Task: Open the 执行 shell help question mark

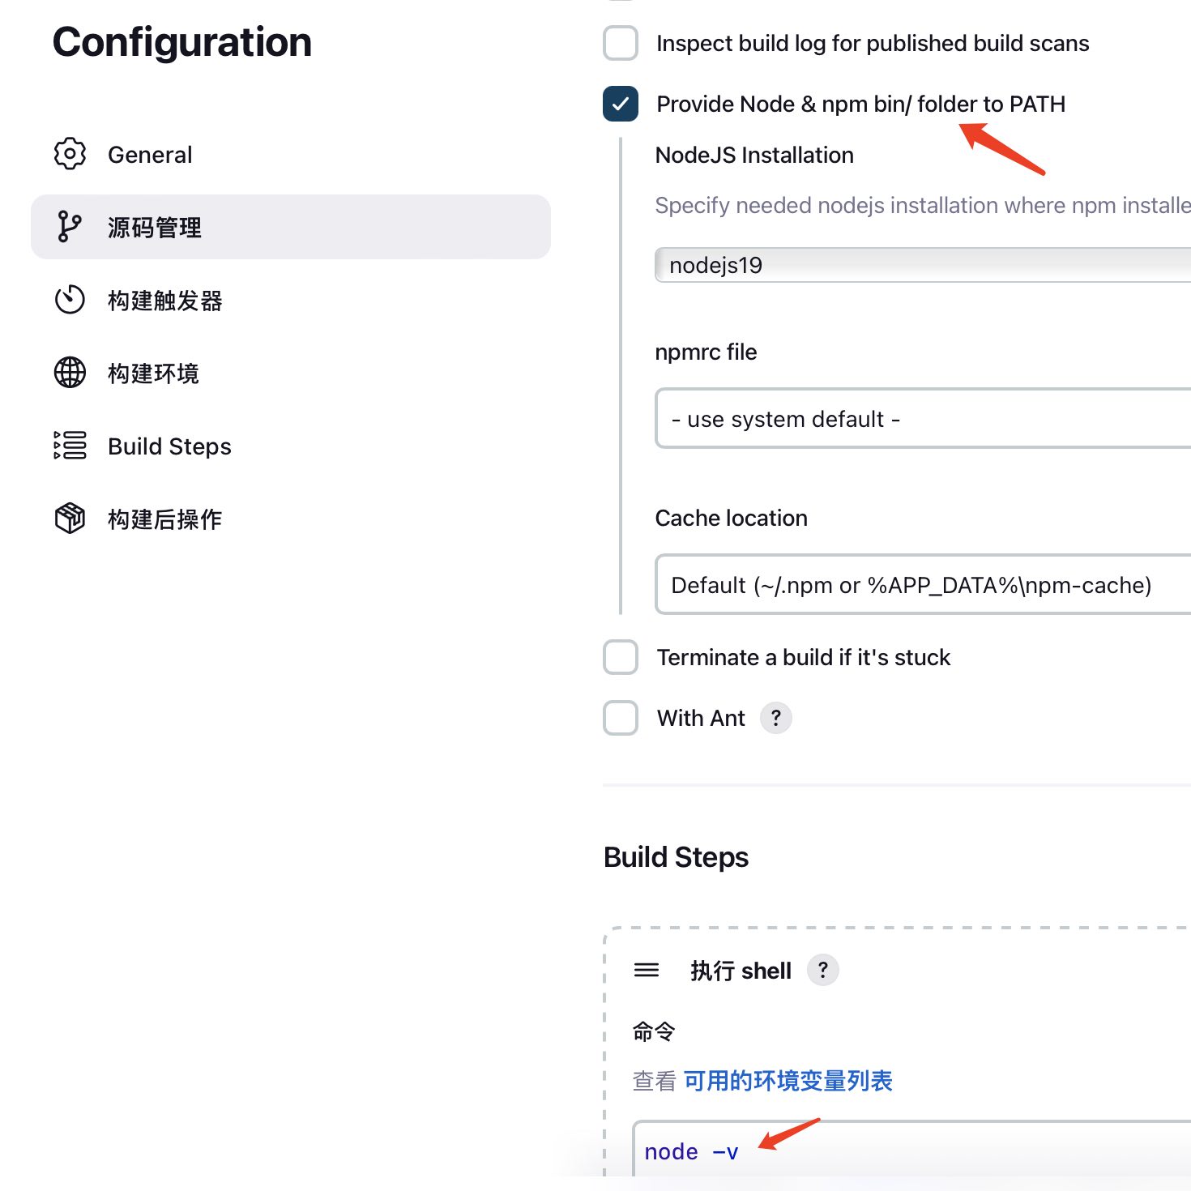Action: pos(823,970)
